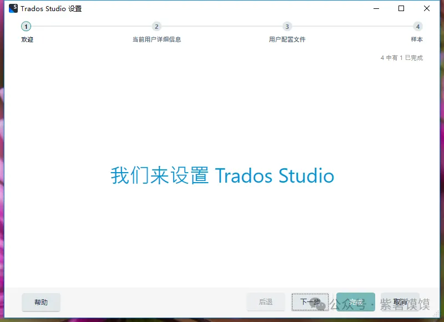Open the 用户配置文件 step label
This screenshot has width=444, height=322.
tap(287, 39)
